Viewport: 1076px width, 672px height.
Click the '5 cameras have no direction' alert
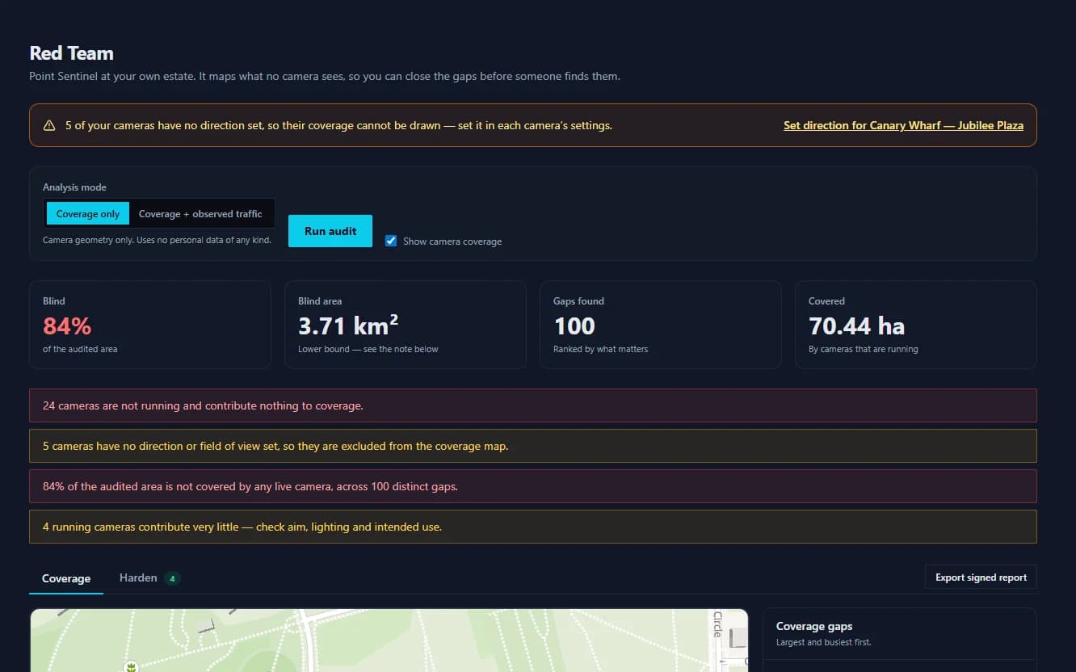[x=533, y=446]
